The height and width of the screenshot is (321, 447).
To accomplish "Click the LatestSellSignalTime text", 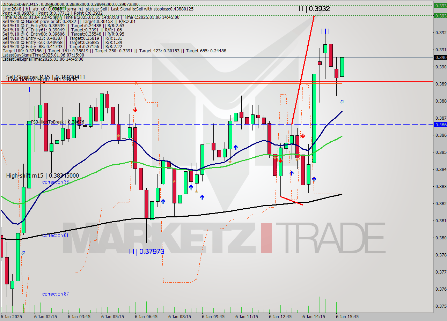I will coord(43,59).
